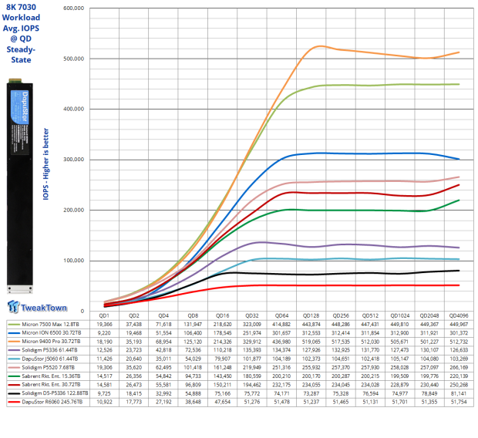Click the QD8 column header
478x438 pixels.
tap(193, 315)
